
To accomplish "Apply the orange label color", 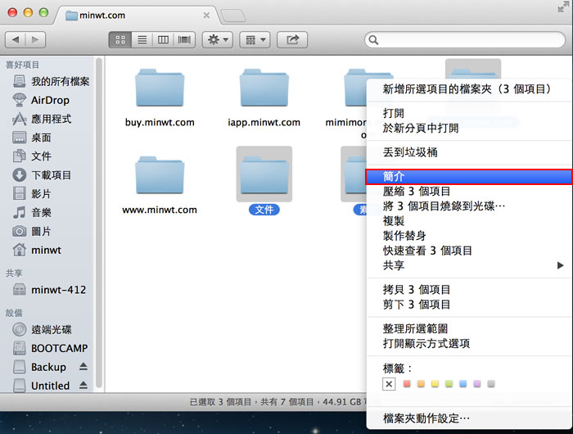I will (x=421, y=383).
